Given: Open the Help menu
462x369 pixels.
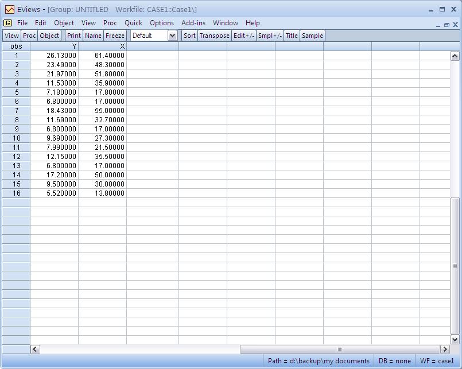Looking at the screenshot, I should click(253, 23).
